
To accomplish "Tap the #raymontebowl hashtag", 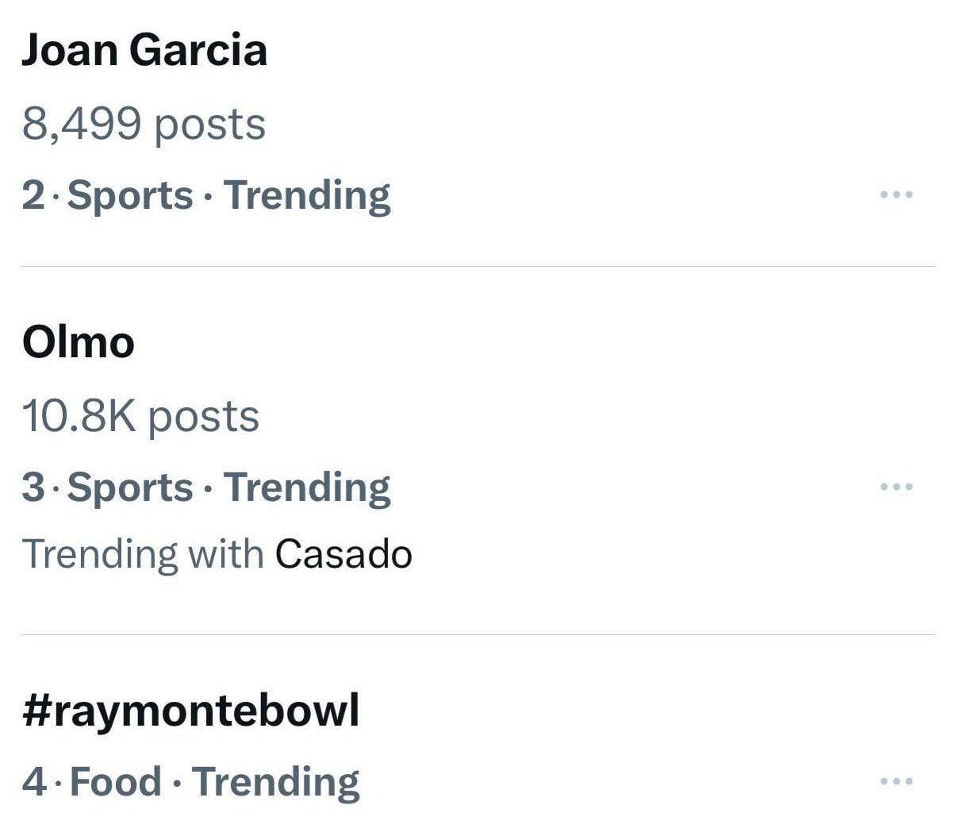I will [190, 710].
